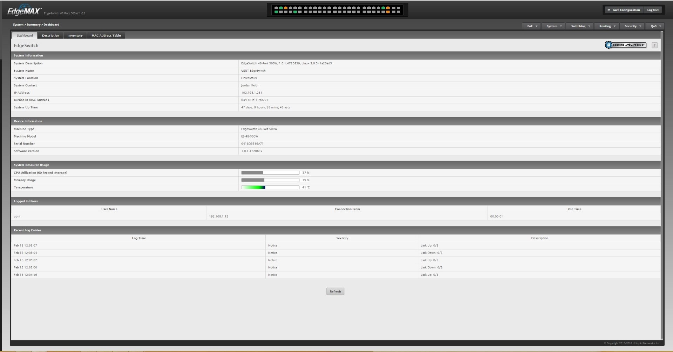Click the orange third port in top row
This screenshot has height=352, width=673.
pos(286,8)
